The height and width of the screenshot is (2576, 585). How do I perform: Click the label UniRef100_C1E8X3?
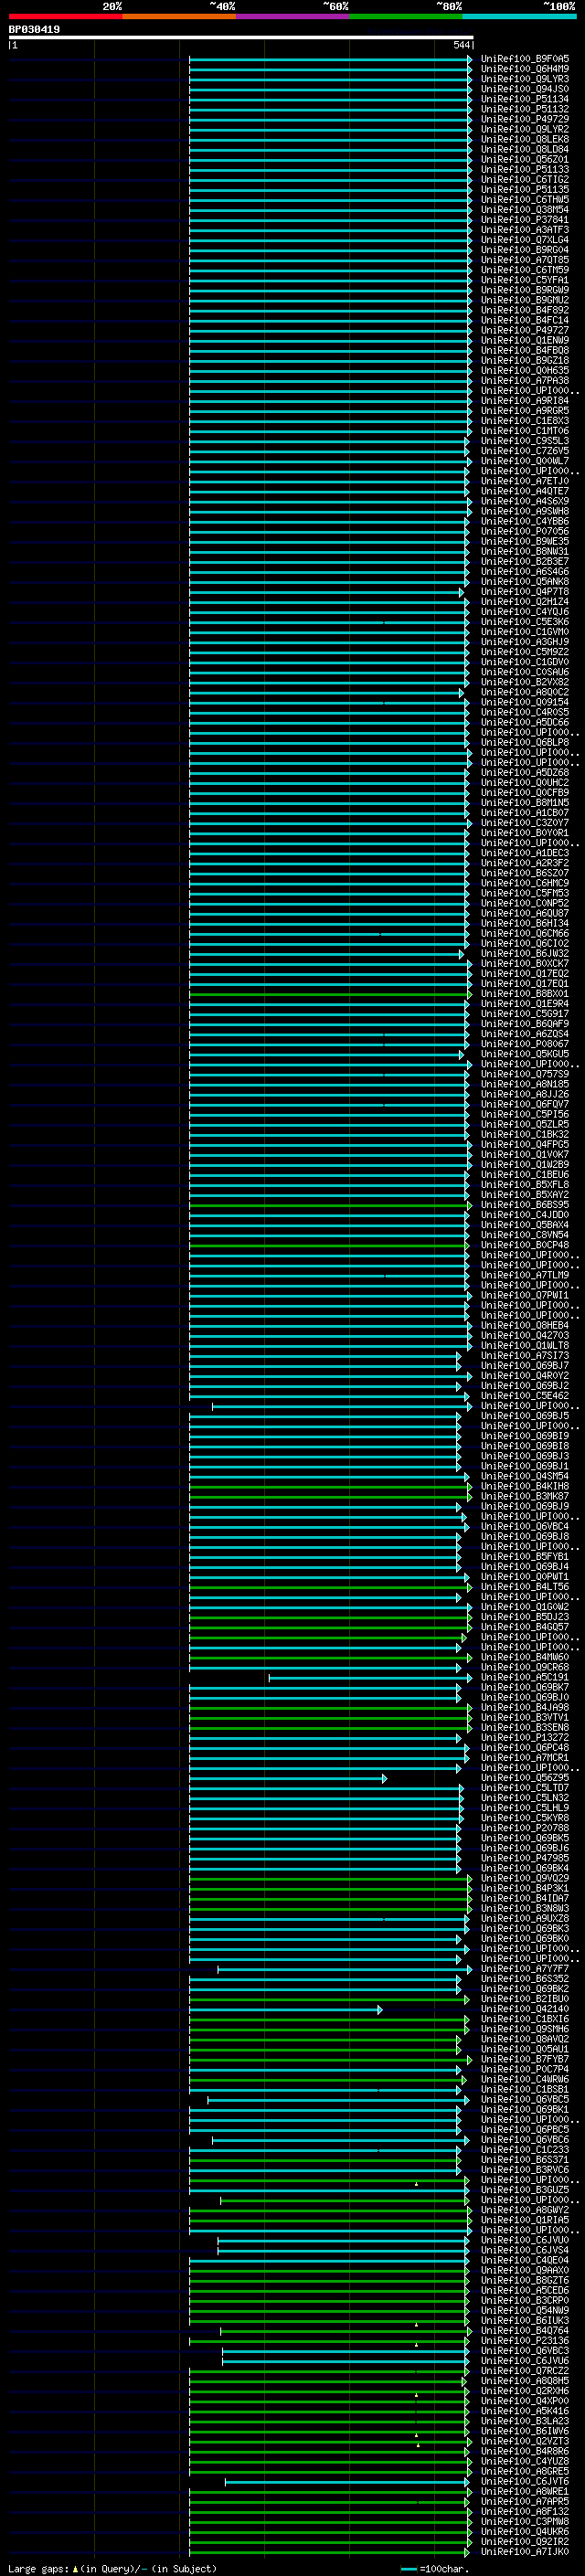[x=525, y=421]
